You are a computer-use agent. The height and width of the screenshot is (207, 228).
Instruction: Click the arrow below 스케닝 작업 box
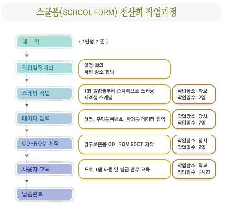tap(27, 106)
